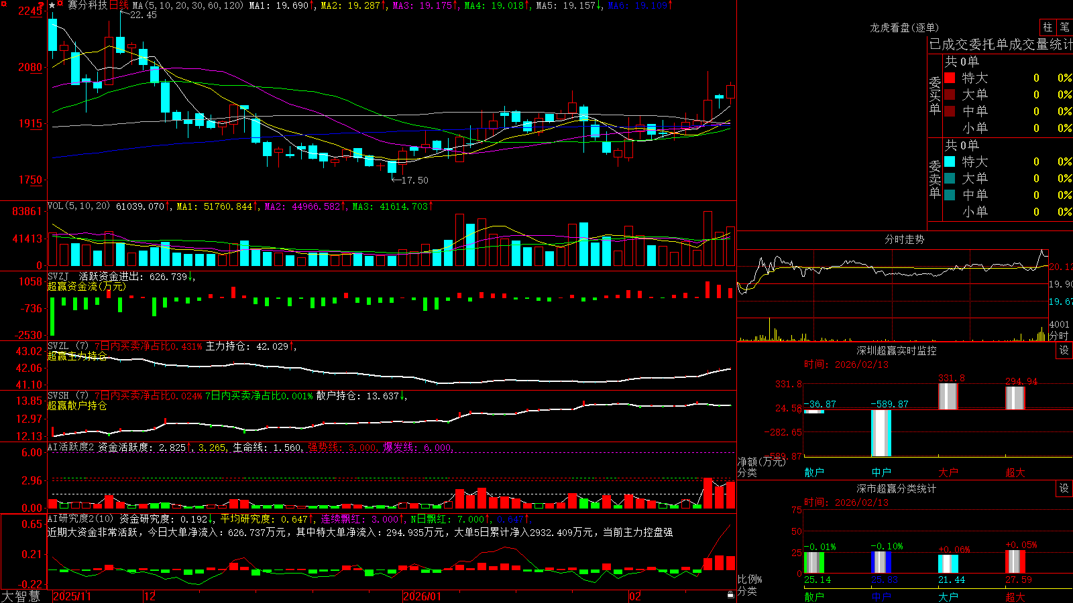
Task: Click the 大户 331.8 bar in real-time monitor
Action: pyautogui.click(x=948, y=396)
